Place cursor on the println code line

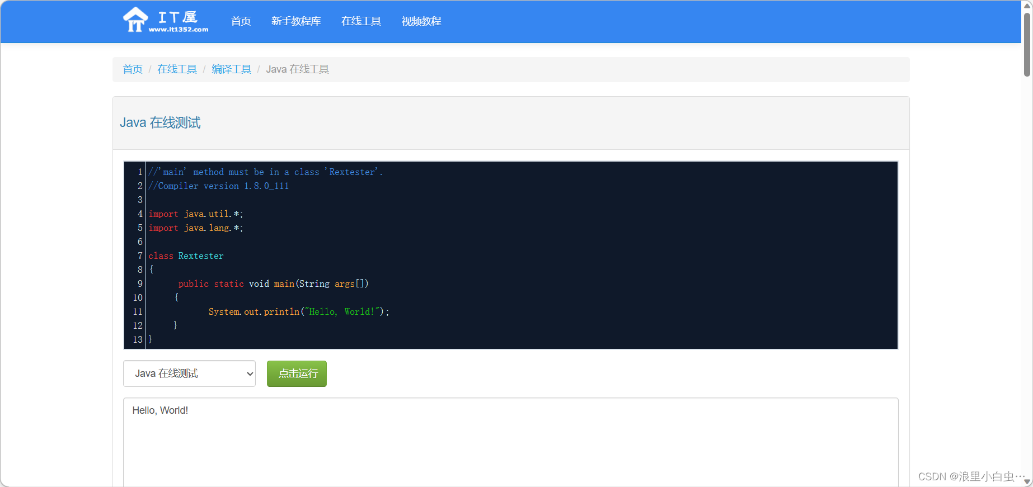pyautogui.click(x=299, y=311)
